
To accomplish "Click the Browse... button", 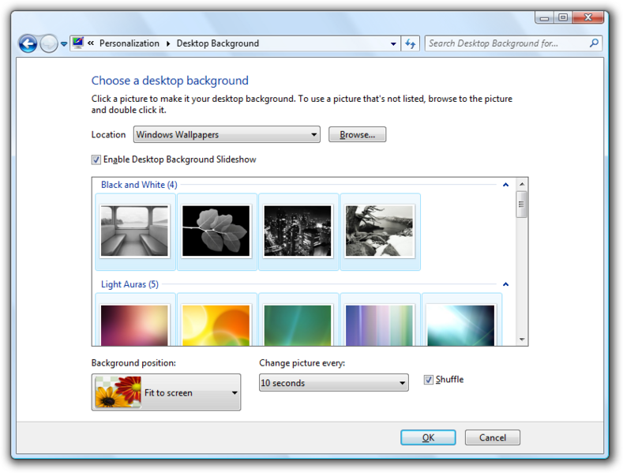I will [x=357, y=134].
